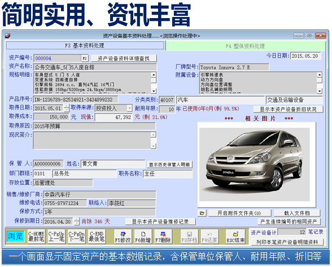Viewport: 332px width, 267px height.
Task: Click 列印本笔资产设备明细资料 print button
Action: [287, 242]
